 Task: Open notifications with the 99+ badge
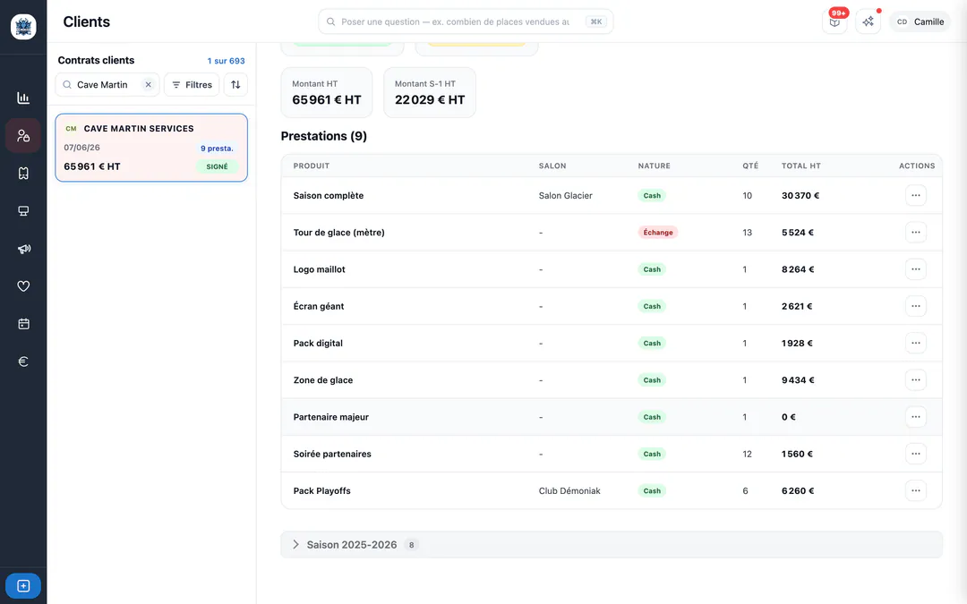[834, 21]
